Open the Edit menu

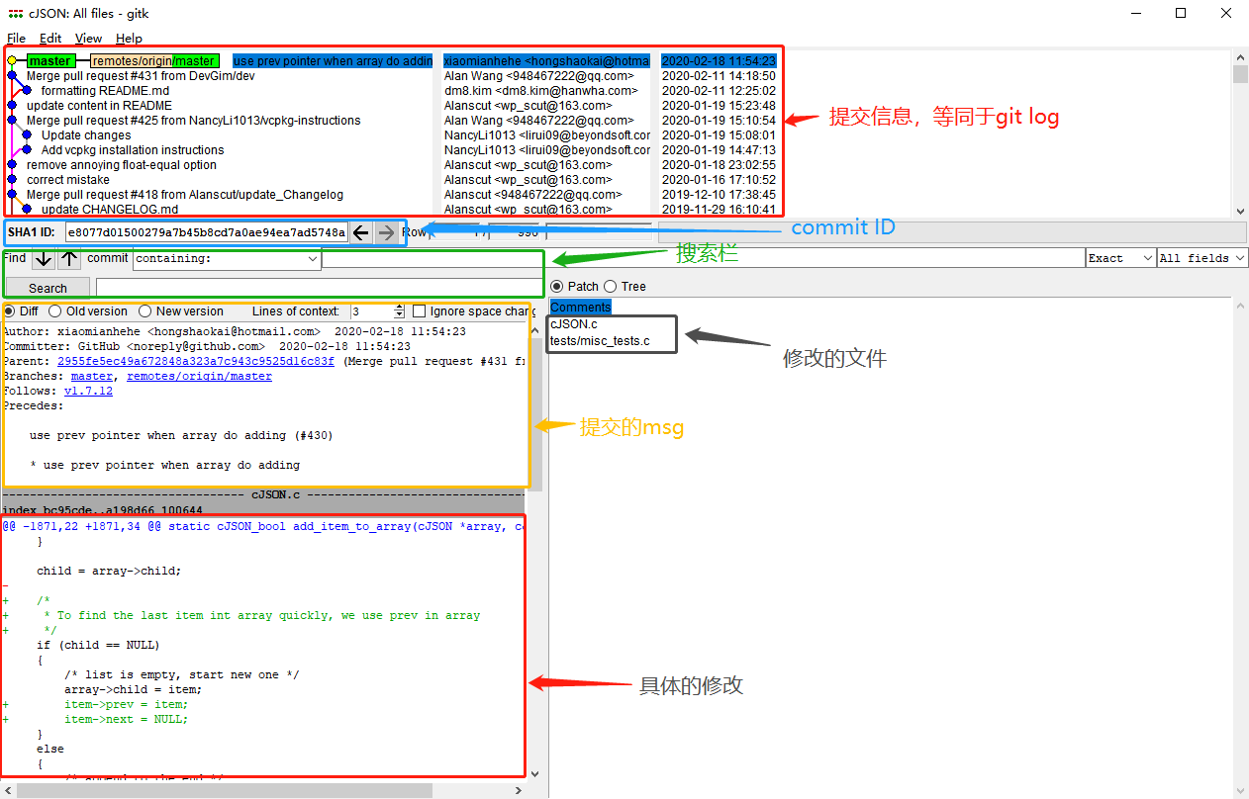pos(50,38)
